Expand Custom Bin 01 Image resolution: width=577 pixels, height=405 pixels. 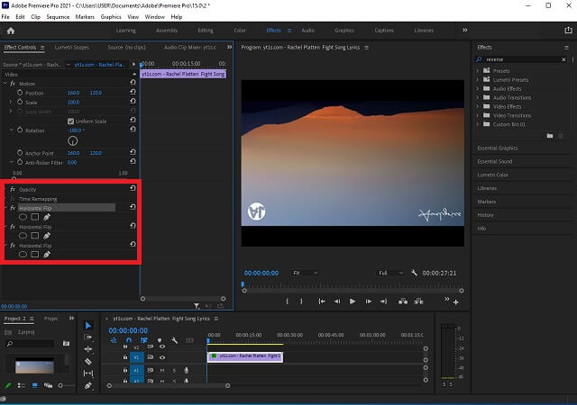click(x=478, y=124)
